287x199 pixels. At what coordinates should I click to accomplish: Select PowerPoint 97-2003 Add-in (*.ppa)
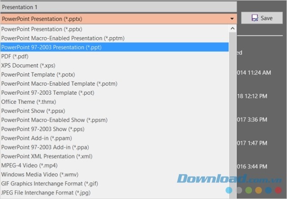coord(115,147)
